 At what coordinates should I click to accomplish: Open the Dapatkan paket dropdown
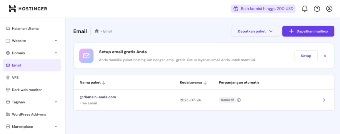point(256,31)
